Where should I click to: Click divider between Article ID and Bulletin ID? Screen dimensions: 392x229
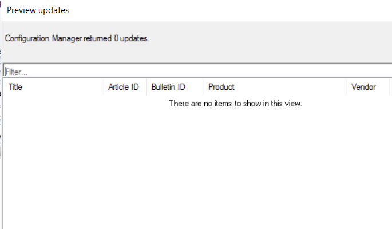(146, 87)
